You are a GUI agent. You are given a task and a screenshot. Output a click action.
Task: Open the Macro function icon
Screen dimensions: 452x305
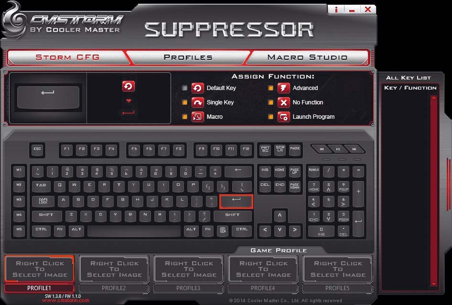(x=197, y=117)
